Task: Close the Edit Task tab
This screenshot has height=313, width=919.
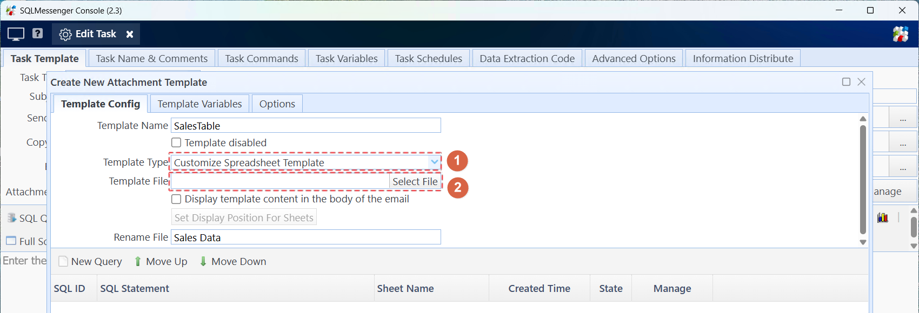Action: click(x=130, y=34)
